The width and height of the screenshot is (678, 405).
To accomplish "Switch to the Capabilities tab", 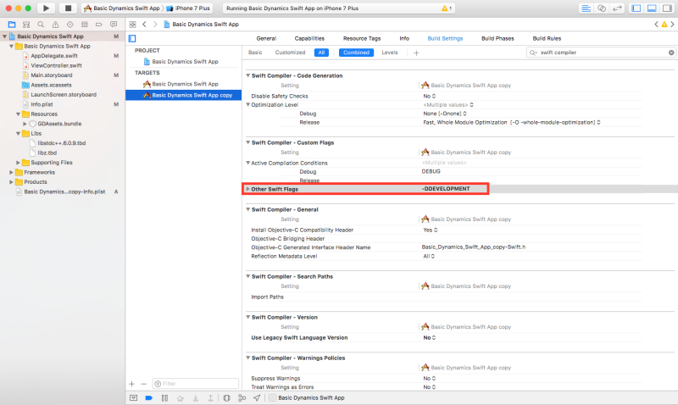I will pyautogui.click(x=309, y=38).
